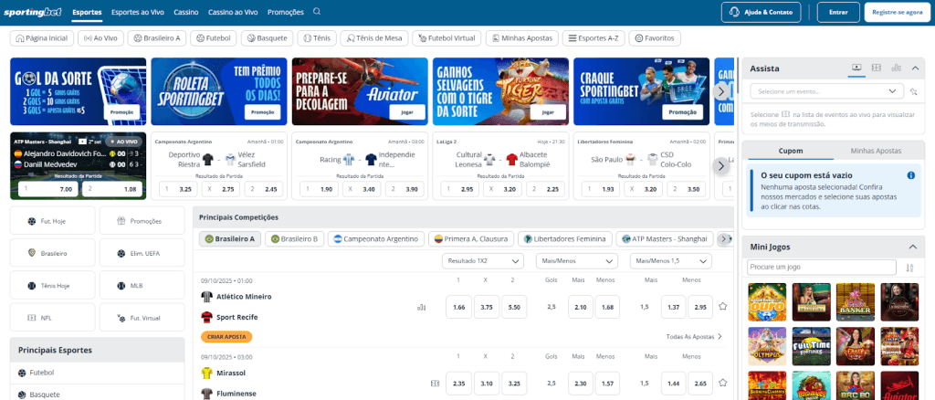Viewport: 935px width, 400px height.
Task: Select odds 1.66 for Atlético Mineiro win
Action: (x=458, y=307)
